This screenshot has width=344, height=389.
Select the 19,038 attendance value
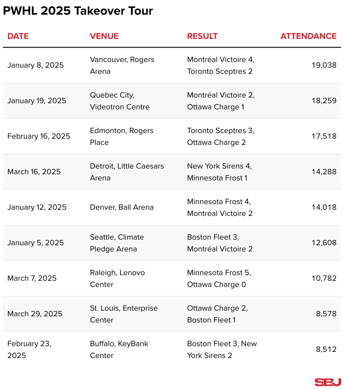pos(324,65)
